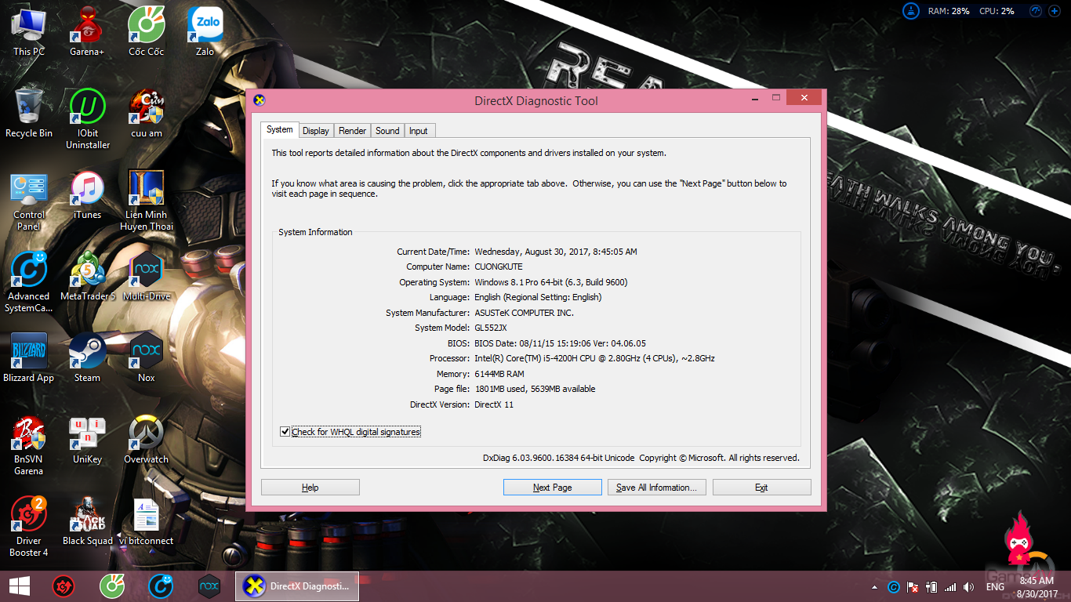This screenshot has width=1071, height=602.
Task: Click the Next Page button
Action: (552, 488)
